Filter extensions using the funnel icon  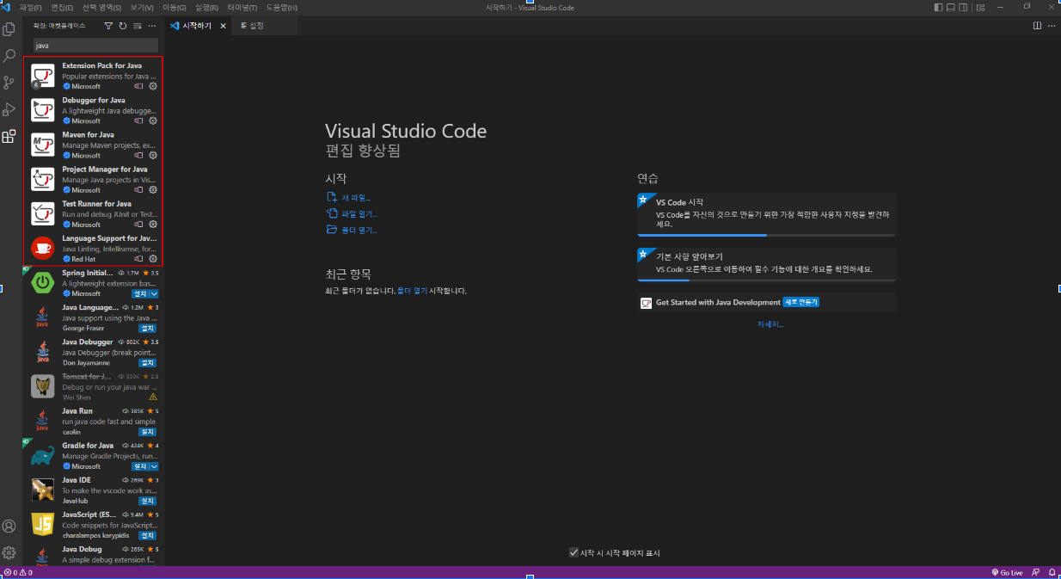(108, 26)
